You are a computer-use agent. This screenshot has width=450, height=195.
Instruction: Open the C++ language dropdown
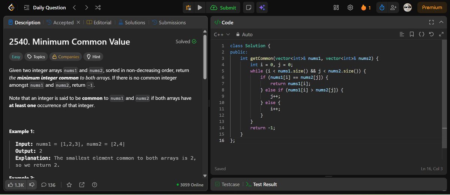click(222, 34)
